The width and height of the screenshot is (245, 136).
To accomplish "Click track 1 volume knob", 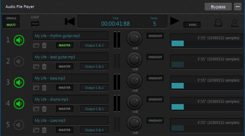I will coord(134,39).
